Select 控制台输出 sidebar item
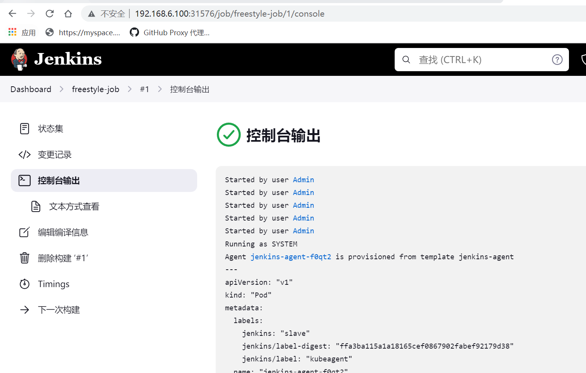Screen dimensions: 586x373 (x=104, y=180)
